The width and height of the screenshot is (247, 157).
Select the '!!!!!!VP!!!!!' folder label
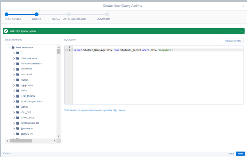point(26,69)
